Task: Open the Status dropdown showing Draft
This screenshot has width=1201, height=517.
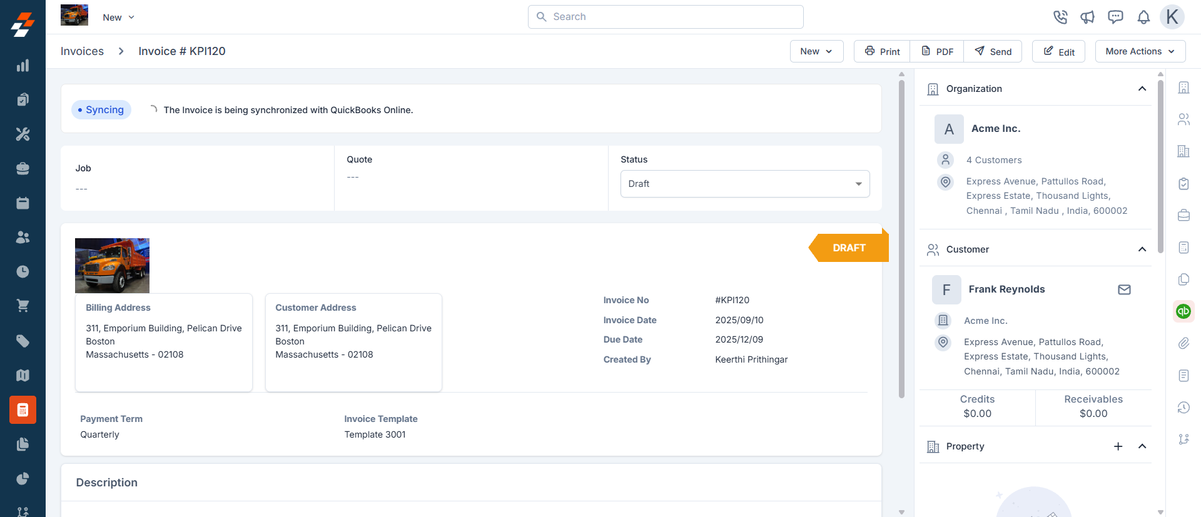Action: click(744, 184)
